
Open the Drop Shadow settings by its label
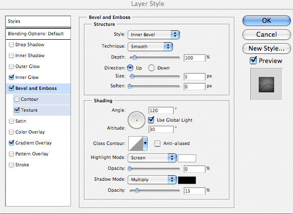30,45
